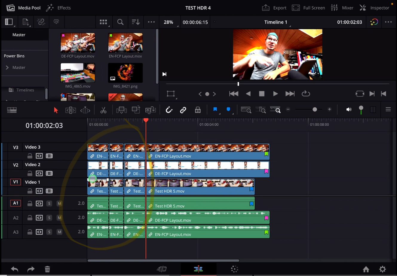Click the viewer scrubber bar playhead
This screenshot has height=276, width=397.
(238, 84)
